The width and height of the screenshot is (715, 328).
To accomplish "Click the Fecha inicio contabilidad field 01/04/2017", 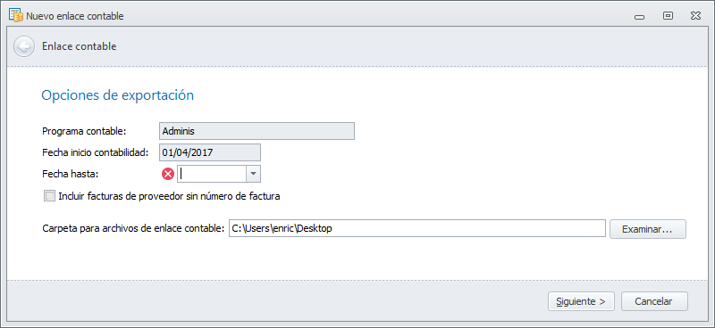I will pos(210,152).
